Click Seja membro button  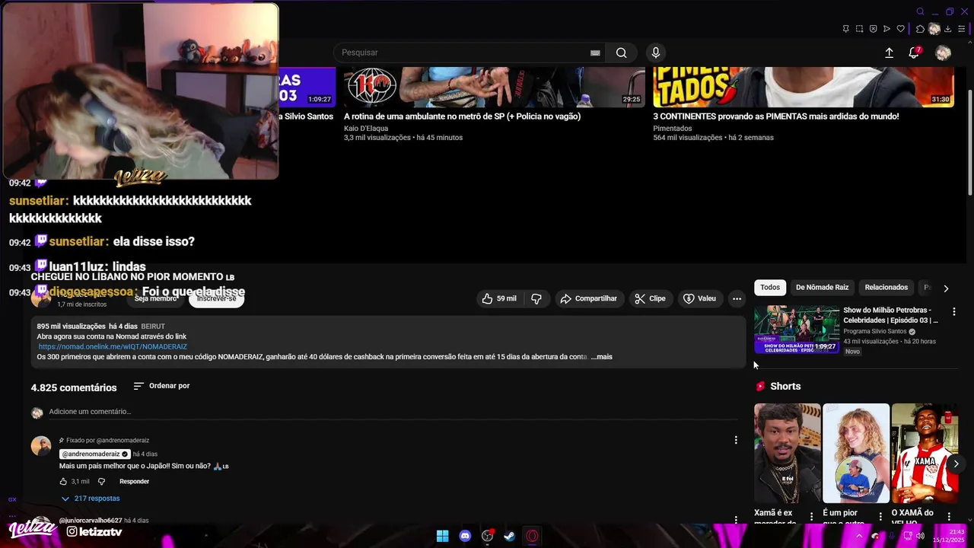pos(155,298)
